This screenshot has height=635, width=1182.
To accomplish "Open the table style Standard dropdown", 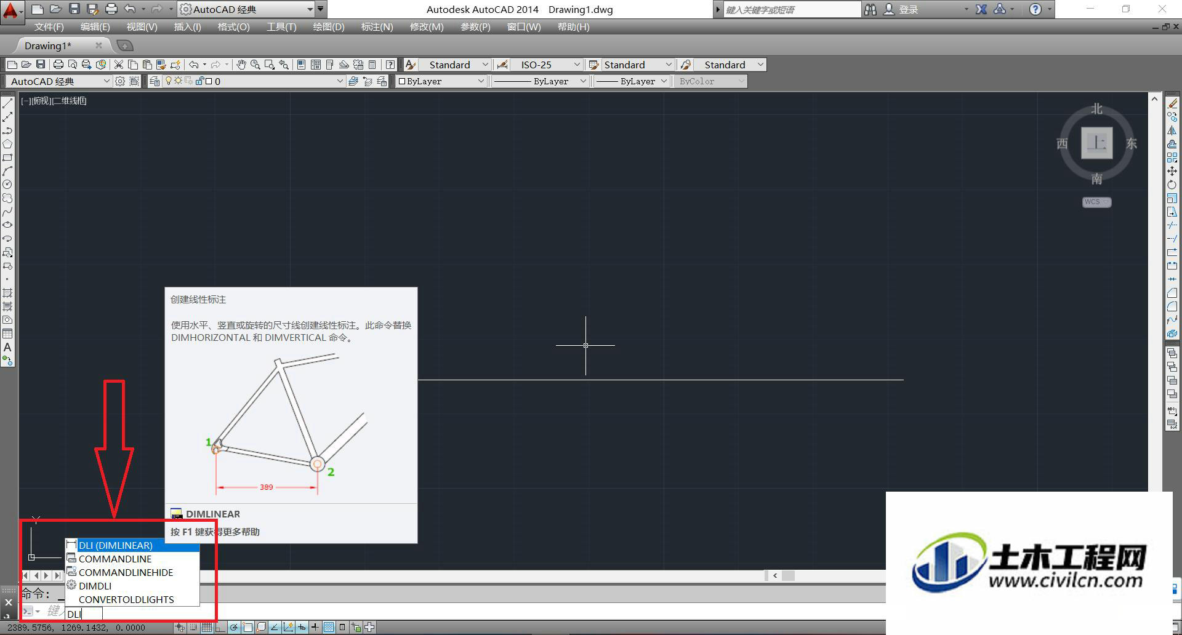I will pyautogui.click(x=638, y=65).
